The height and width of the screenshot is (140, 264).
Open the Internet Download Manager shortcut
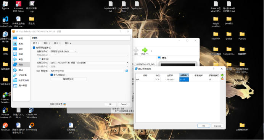(5, 98)
